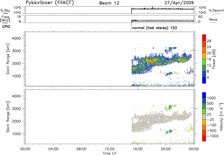Click the "CPID" label

(6, 27)
